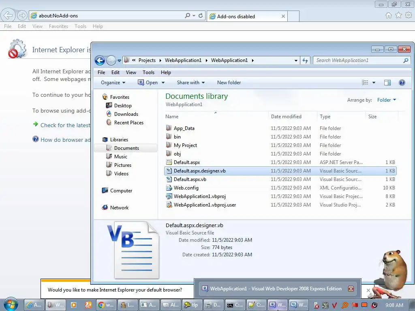Image resolution: width=415 pixels, height=311 pixels.
Task: Click the Default.aspx file icon
Action: 169,162
